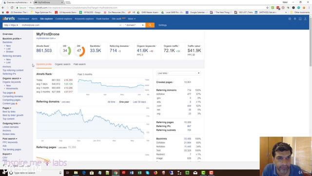Open Rank tracker in navigation
The image size is (312, 176).
tap(103, 19)
